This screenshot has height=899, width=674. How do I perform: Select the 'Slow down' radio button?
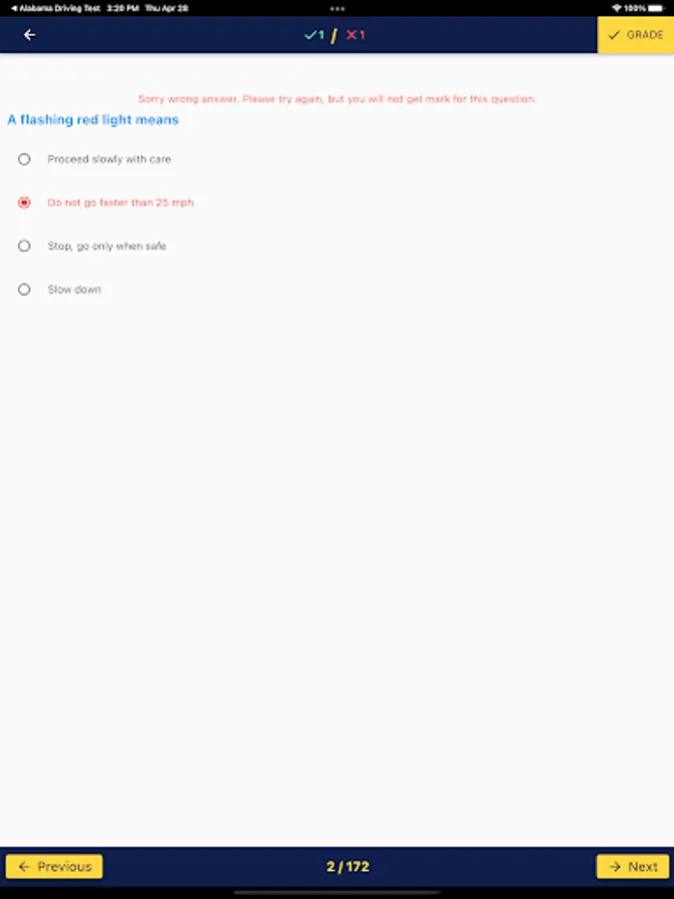(24, 290)
